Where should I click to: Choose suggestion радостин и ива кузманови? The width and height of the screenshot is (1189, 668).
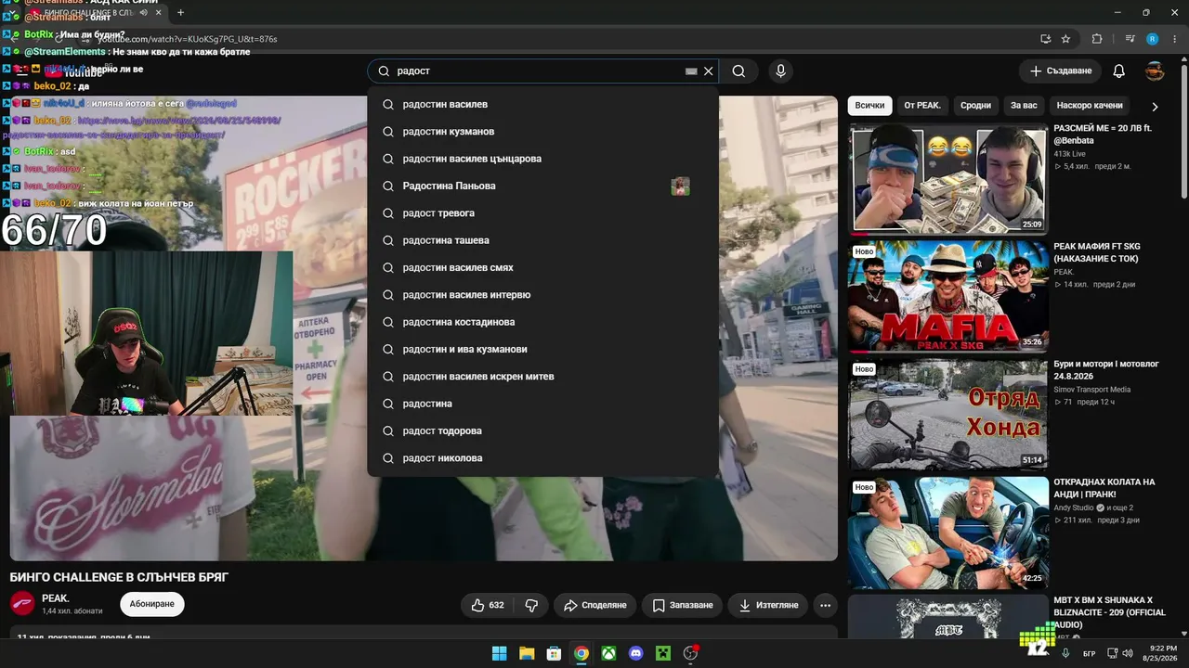click(x=543, y=350)
